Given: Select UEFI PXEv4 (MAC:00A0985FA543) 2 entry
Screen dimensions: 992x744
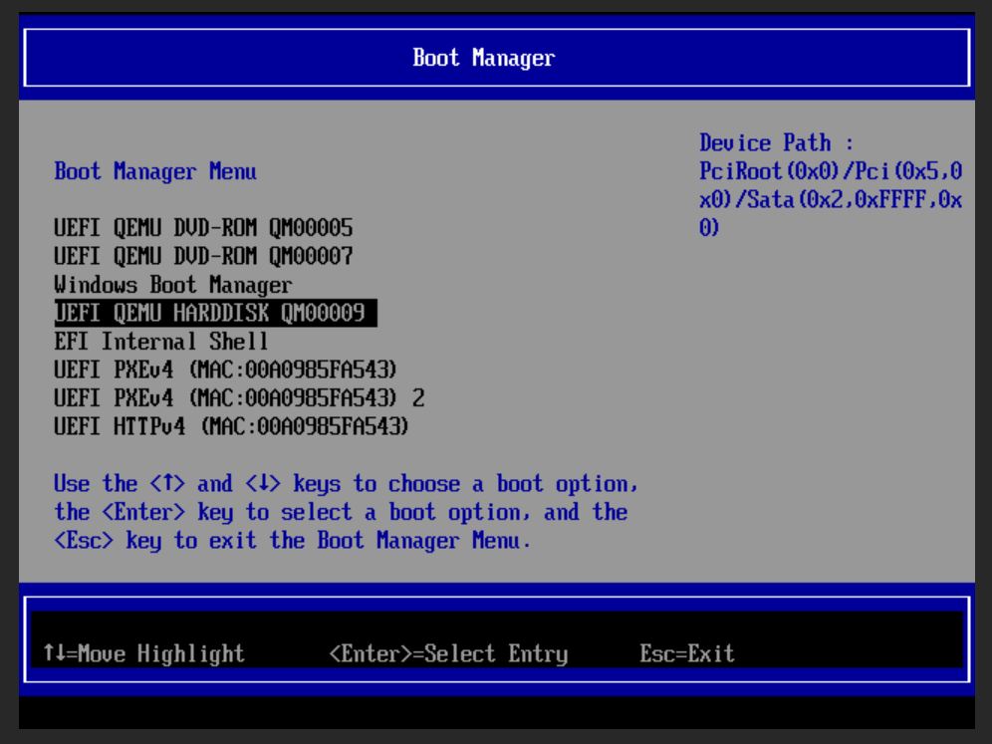Looking at the screenshot, I should 239,398.
